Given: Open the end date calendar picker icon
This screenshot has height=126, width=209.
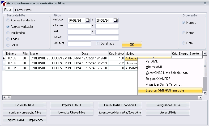Looking at the screenshot, I should pos(116,20).
